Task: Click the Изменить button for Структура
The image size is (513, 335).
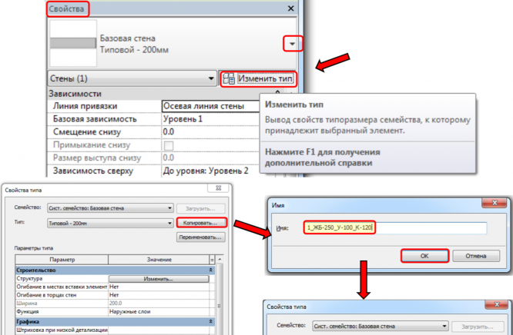Action: click(159, 279)
